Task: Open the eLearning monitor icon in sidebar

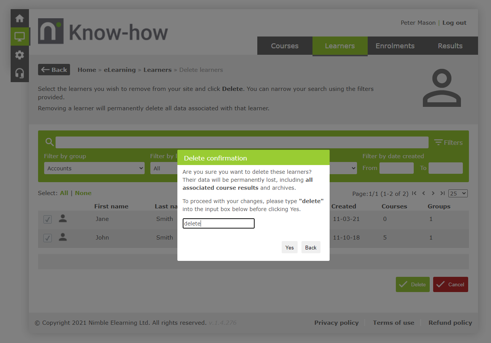Action: pos(19,37)
